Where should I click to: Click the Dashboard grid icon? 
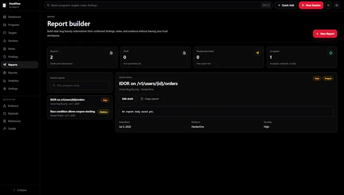pyautogui.click(x=5, y=17)
